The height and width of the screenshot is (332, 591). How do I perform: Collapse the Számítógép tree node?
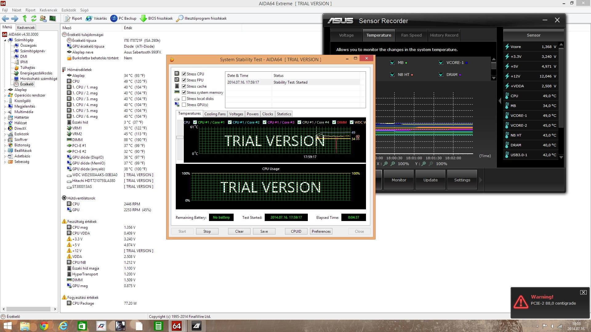(5, 40)
